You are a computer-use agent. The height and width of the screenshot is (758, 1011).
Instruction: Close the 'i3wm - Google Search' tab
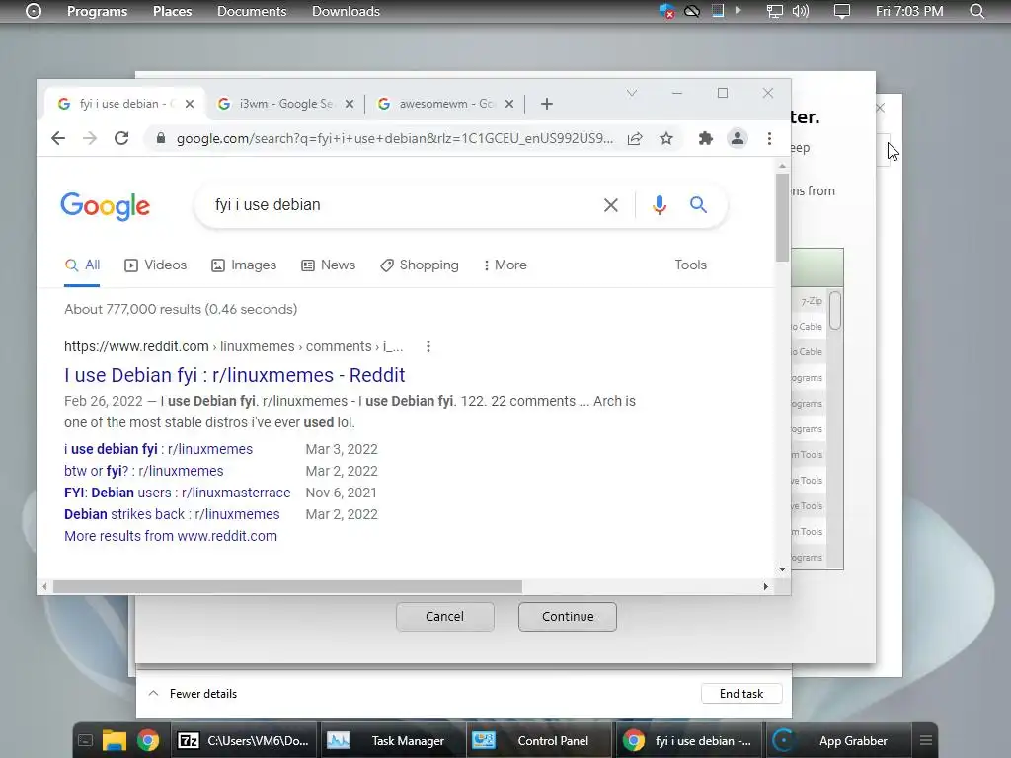[x=349, y=104]
